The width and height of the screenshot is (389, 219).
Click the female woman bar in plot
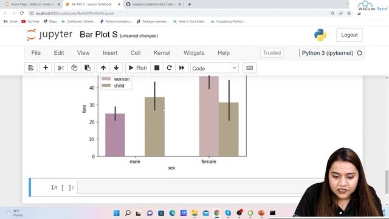209,116
